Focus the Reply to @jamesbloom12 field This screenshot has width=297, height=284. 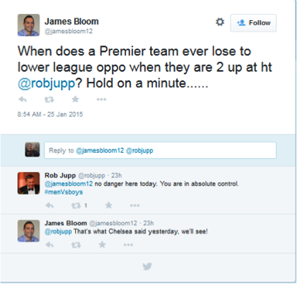tap(160, 150)
